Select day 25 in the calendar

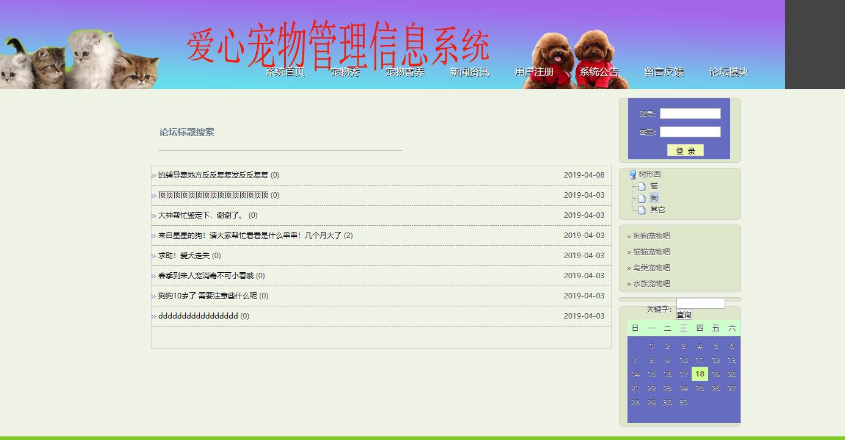(700, 388)
